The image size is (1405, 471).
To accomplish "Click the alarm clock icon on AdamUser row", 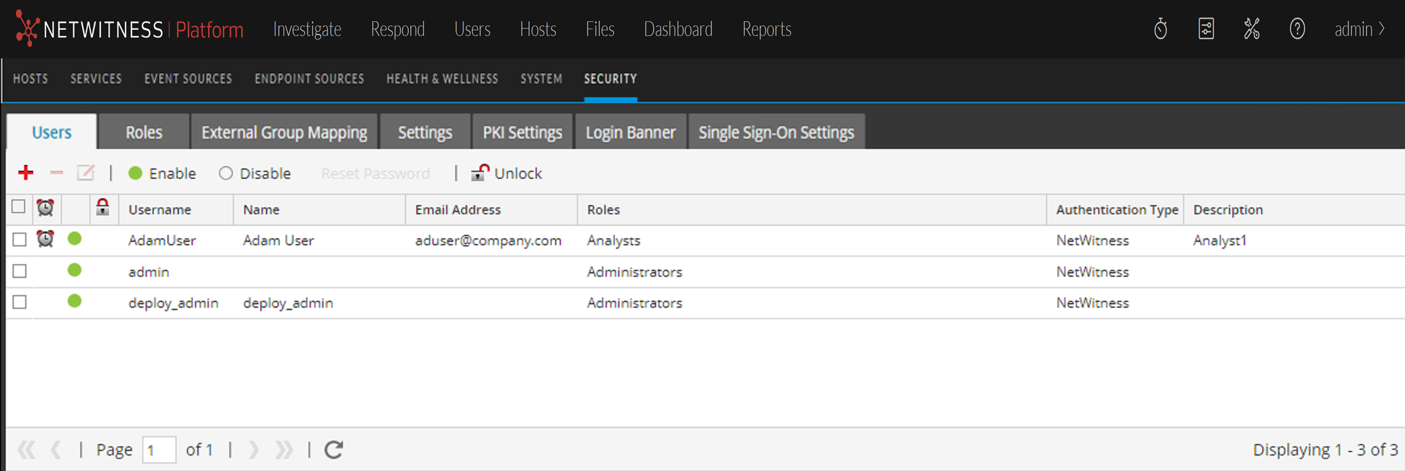I will pos(45,239).
